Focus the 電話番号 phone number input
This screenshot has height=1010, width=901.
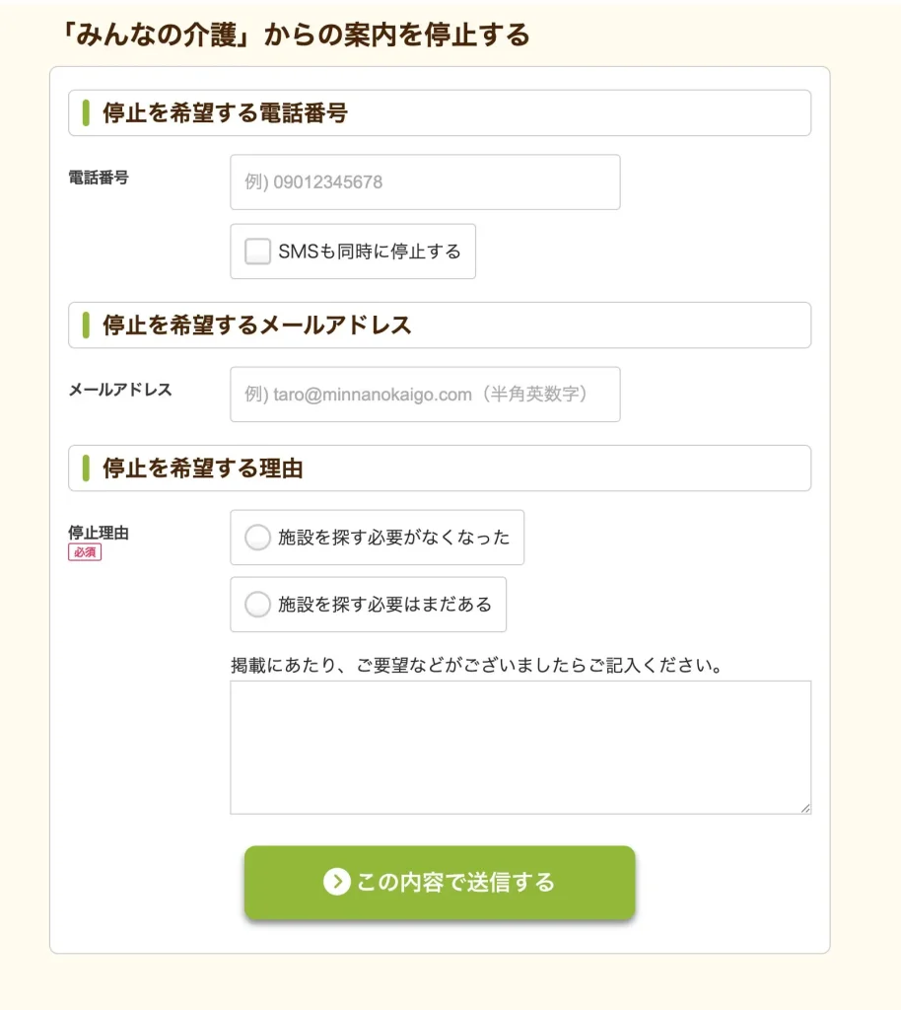[x=425, y=182]
